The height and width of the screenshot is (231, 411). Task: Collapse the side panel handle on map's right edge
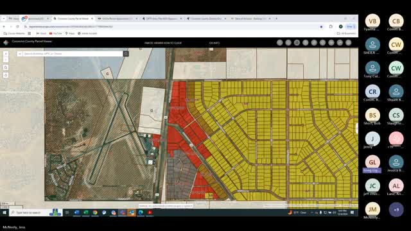[x=357, y=128]
